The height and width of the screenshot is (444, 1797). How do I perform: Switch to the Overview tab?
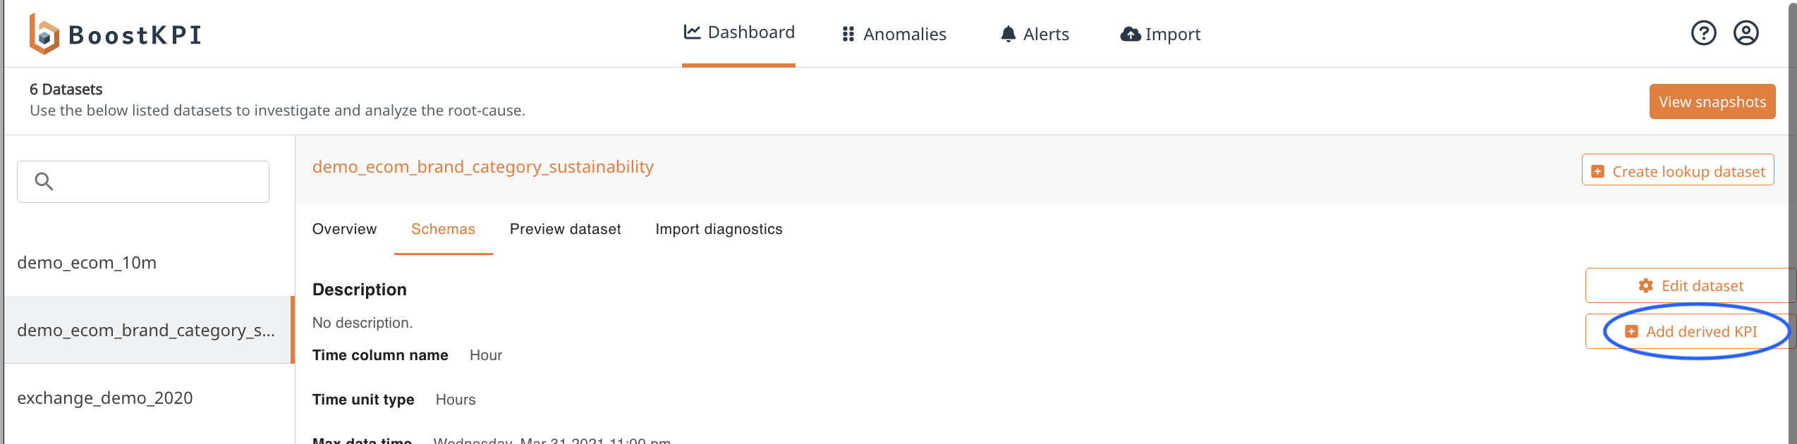pos(345,229)
